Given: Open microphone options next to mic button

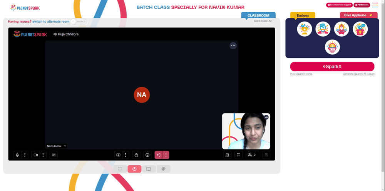Looking at the screenshot, I should pos(25,155).
